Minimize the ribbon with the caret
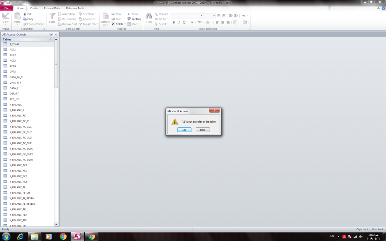Viewport: 386px width, 241px height. point(378,8)
